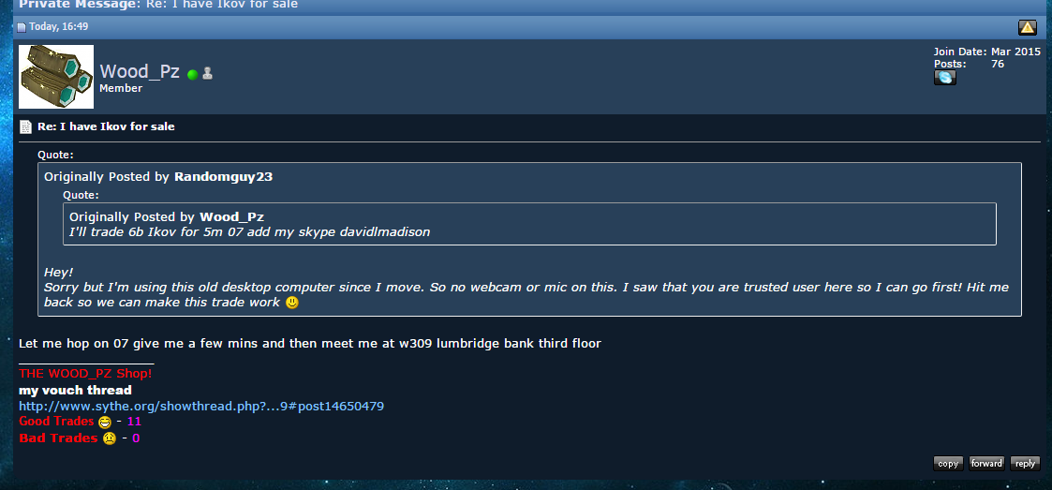Click the document icon beside the message title

pos(25,126)
